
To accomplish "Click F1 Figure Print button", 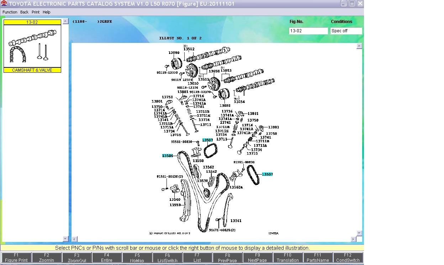I will [x=16, y=258].
